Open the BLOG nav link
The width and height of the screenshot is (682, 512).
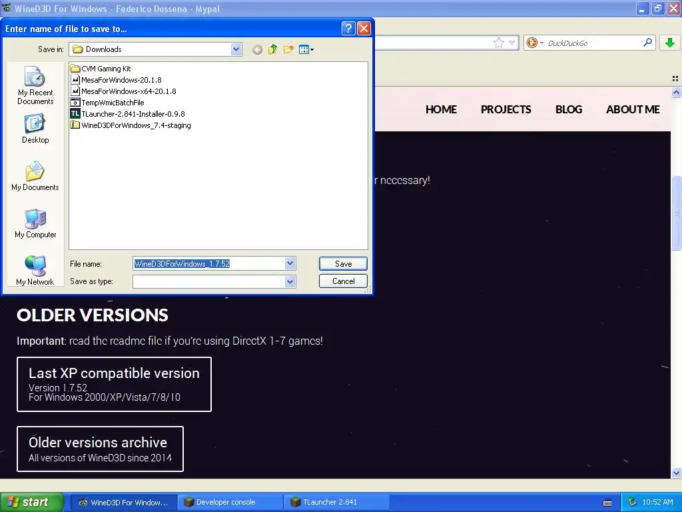569,109
